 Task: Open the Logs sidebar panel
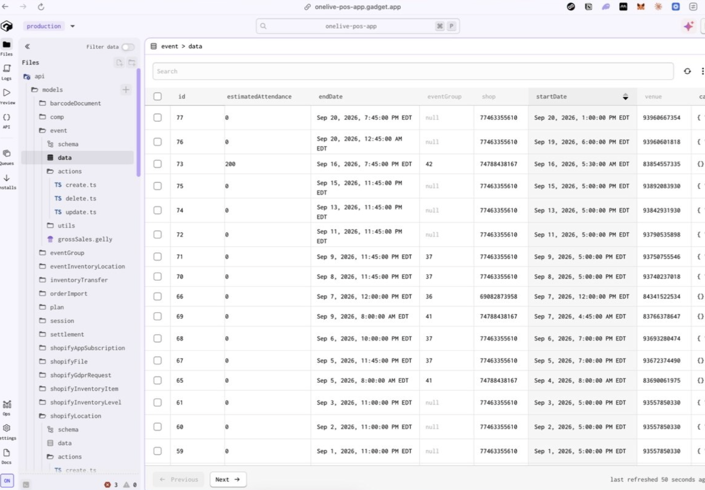click(x=7, y=72)
